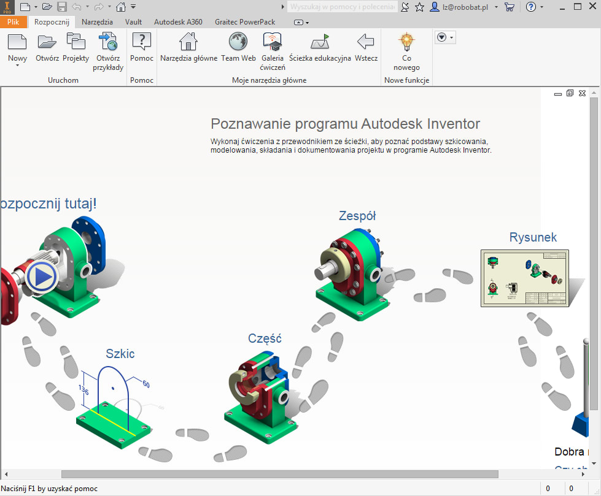This screenshot has height=496, width=601.
Task: Click the Część heading link
Action: click(265, 338)
